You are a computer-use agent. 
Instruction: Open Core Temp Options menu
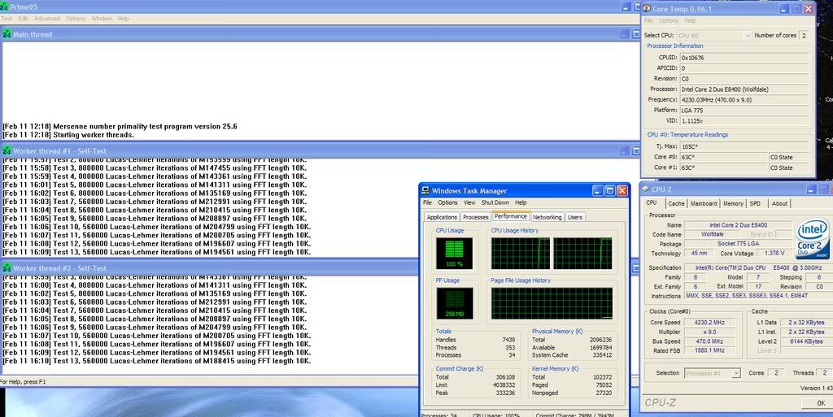669,20
